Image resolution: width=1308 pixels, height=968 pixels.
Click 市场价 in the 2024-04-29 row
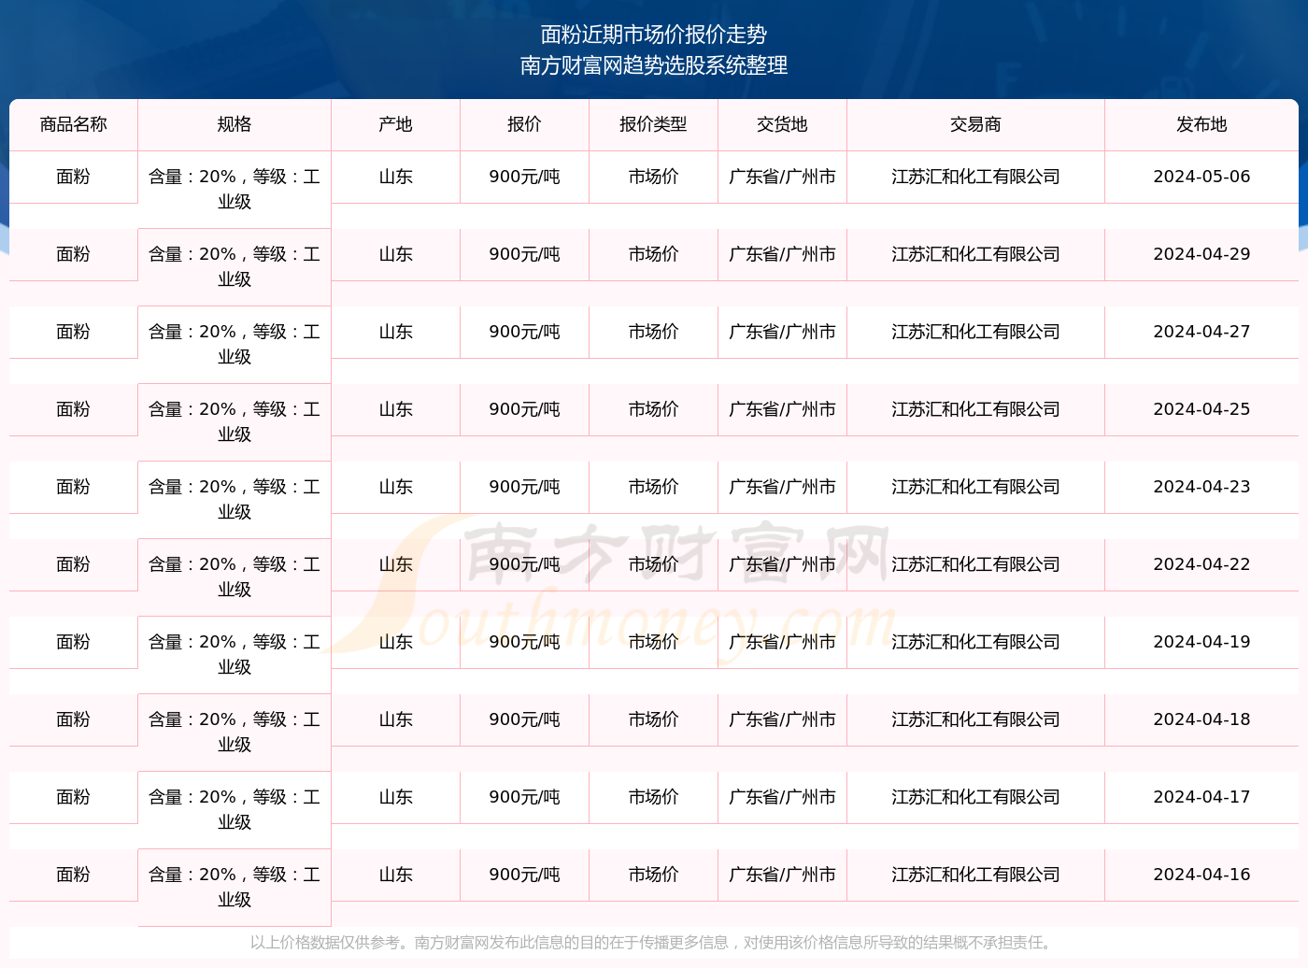[x=654, y=254]
